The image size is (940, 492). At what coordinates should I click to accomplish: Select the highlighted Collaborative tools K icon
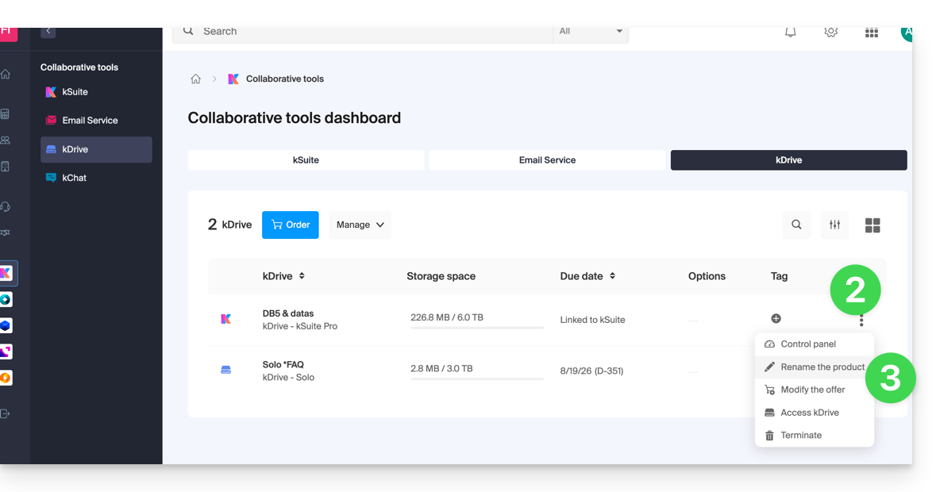[x=6, y=273]
